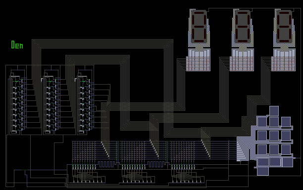Viewport: 303px width, 190px height.
Task: Click center button of keypad's 3x3 grid
Action: click(274, 136)
